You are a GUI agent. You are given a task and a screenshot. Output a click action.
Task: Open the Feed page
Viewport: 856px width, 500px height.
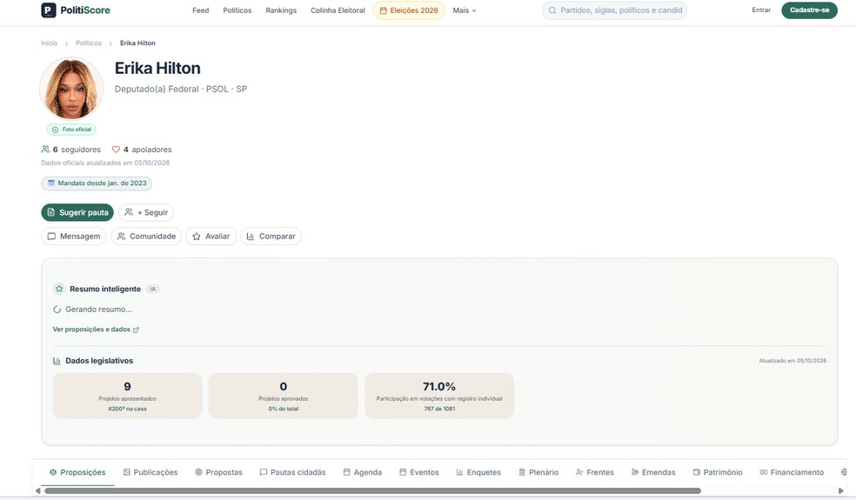point(200,10)
